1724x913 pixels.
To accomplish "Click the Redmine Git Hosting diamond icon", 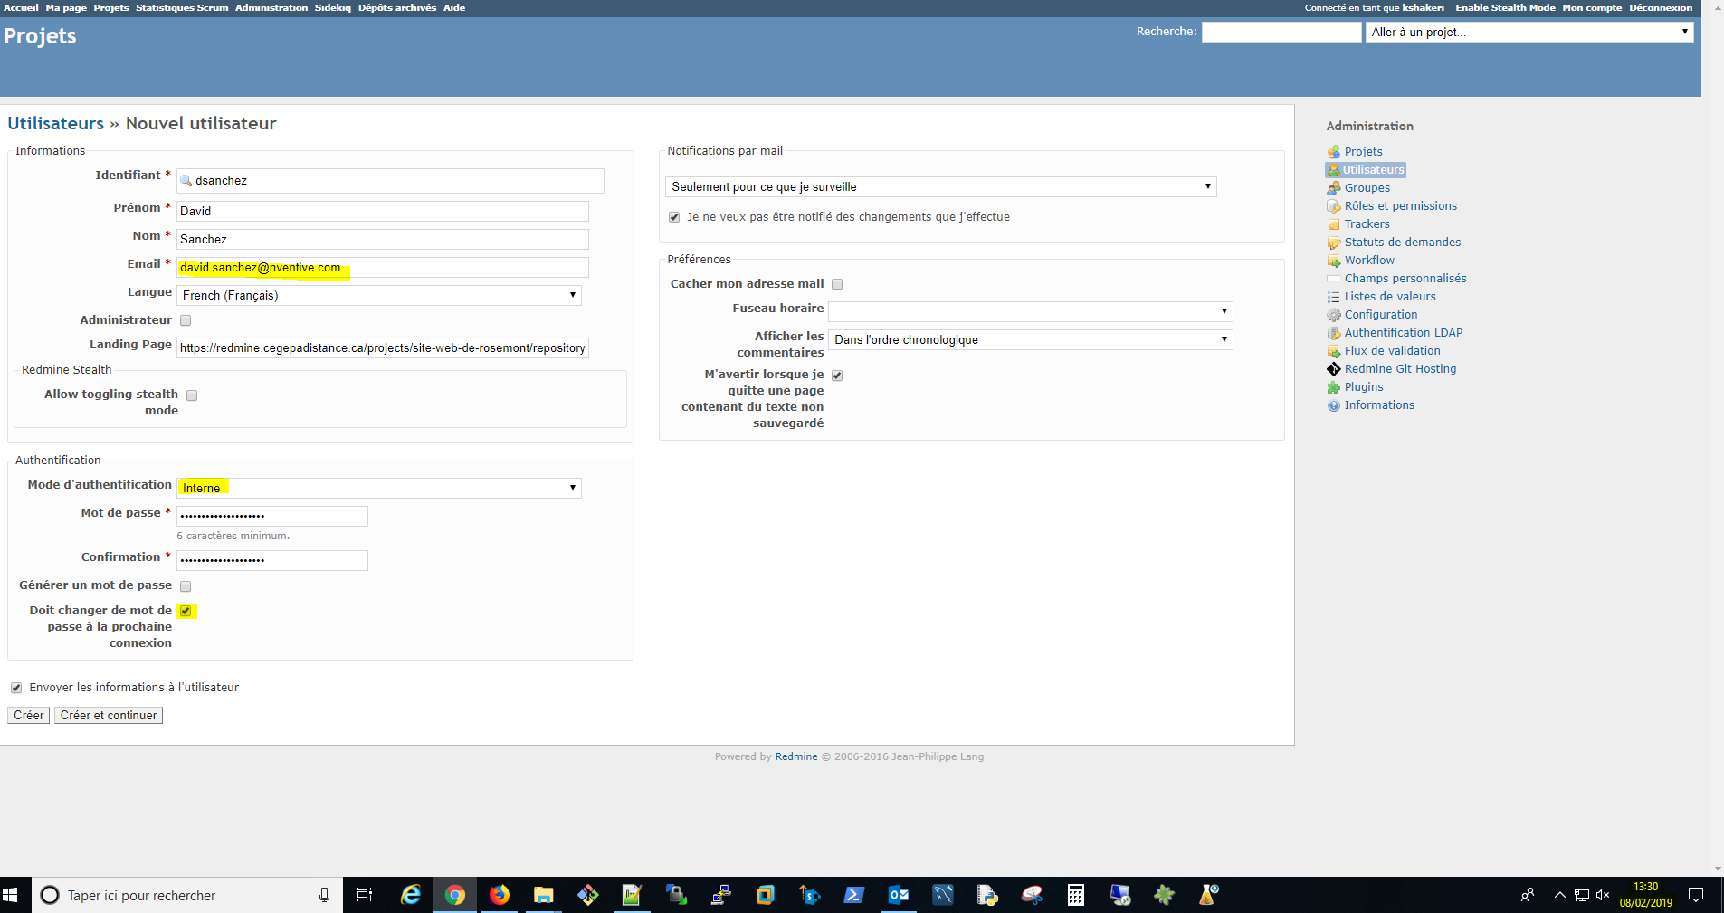I will 1333,369.
